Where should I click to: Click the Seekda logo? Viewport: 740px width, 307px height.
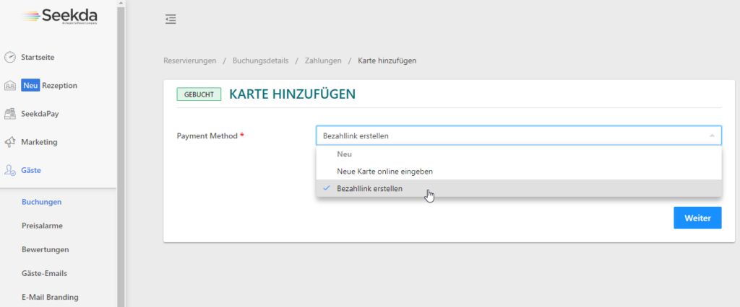click(x=61, y=17)
